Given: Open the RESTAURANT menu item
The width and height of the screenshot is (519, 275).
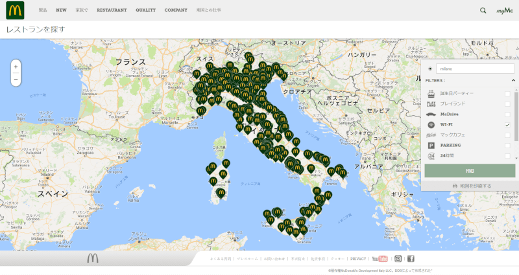Looking at the screenshot, I should coord(112,10).
